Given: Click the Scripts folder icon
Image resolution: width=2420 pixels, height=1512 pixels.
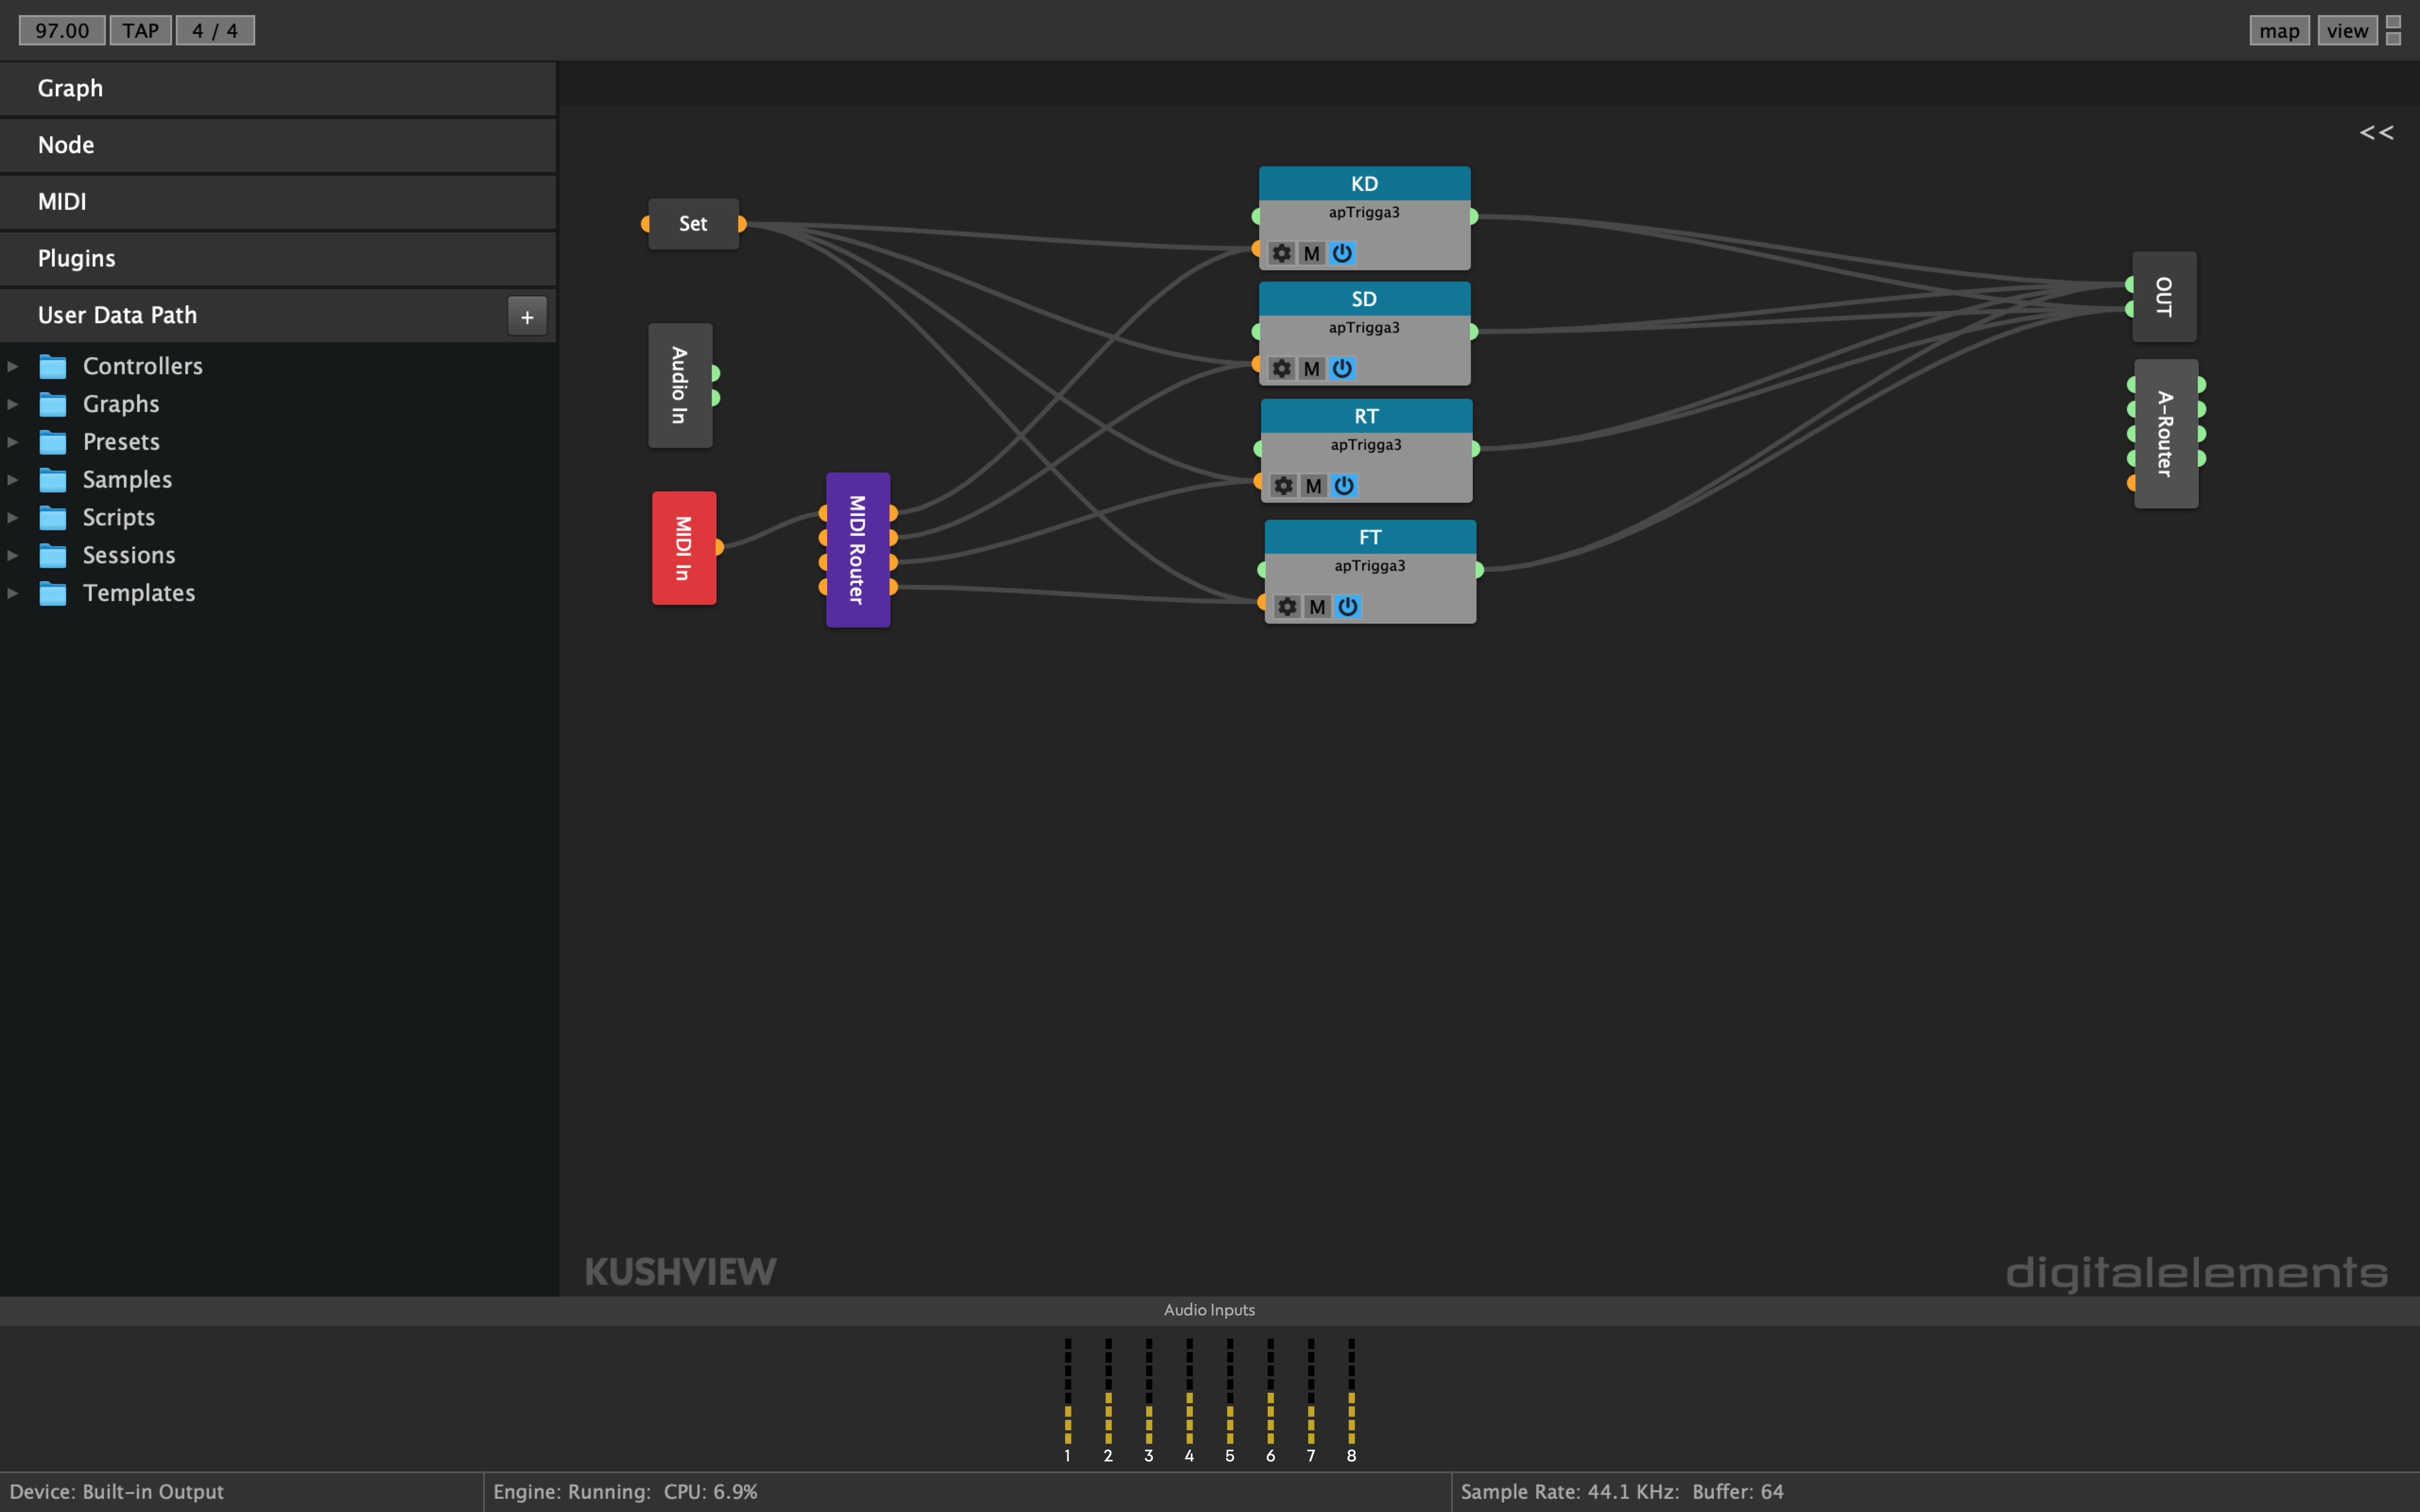Looking at the screenshot, I should tap(52, 517).
